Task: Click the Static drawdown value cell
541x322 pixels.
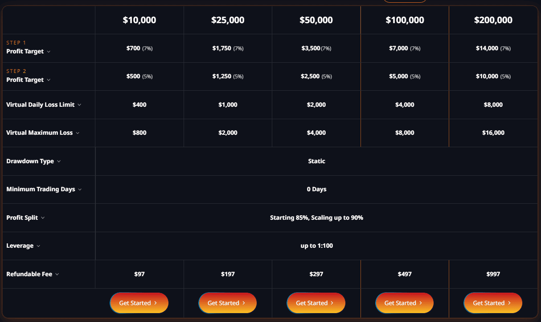Action: coord(316,161)
